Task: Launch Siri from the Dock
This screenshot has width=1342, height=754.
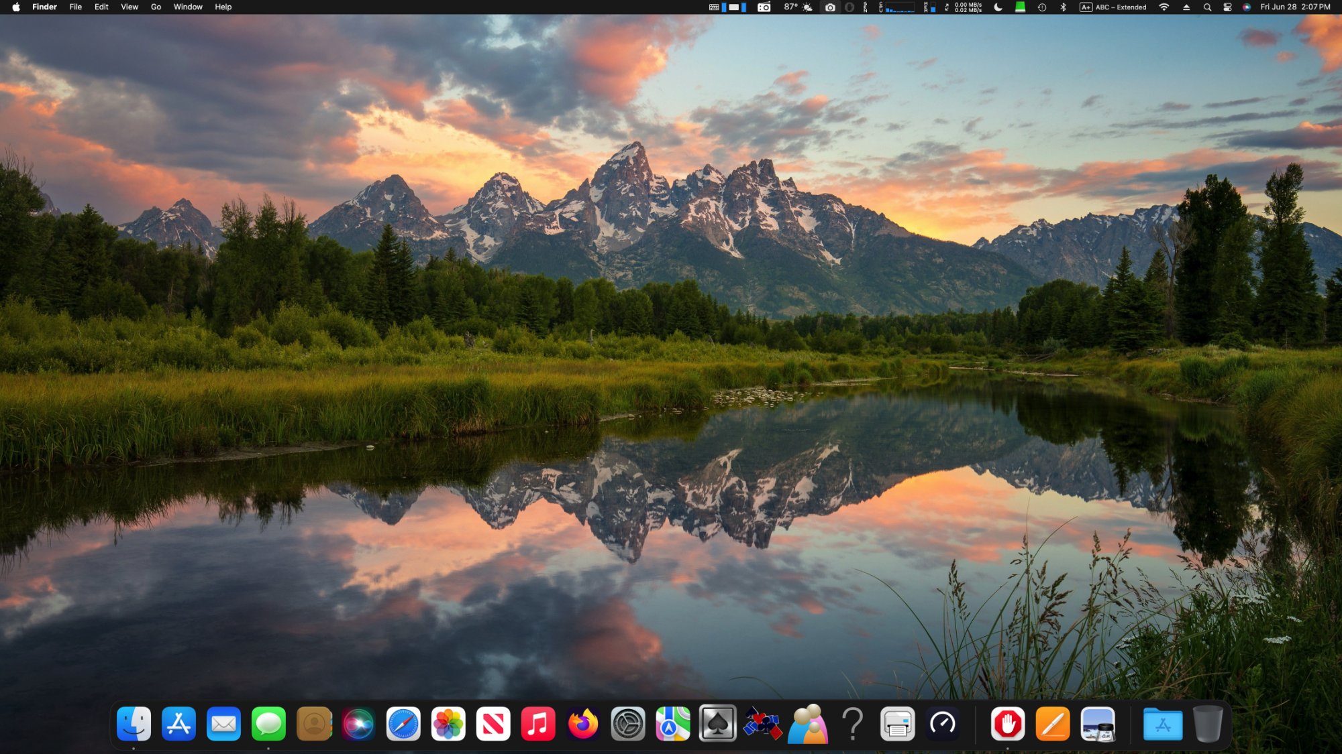Action: coord(358,724)
